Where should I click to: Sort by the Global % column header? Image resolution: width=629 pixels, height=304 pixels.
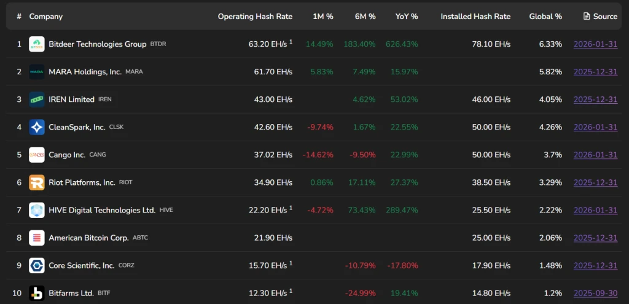tap(545, 17)
